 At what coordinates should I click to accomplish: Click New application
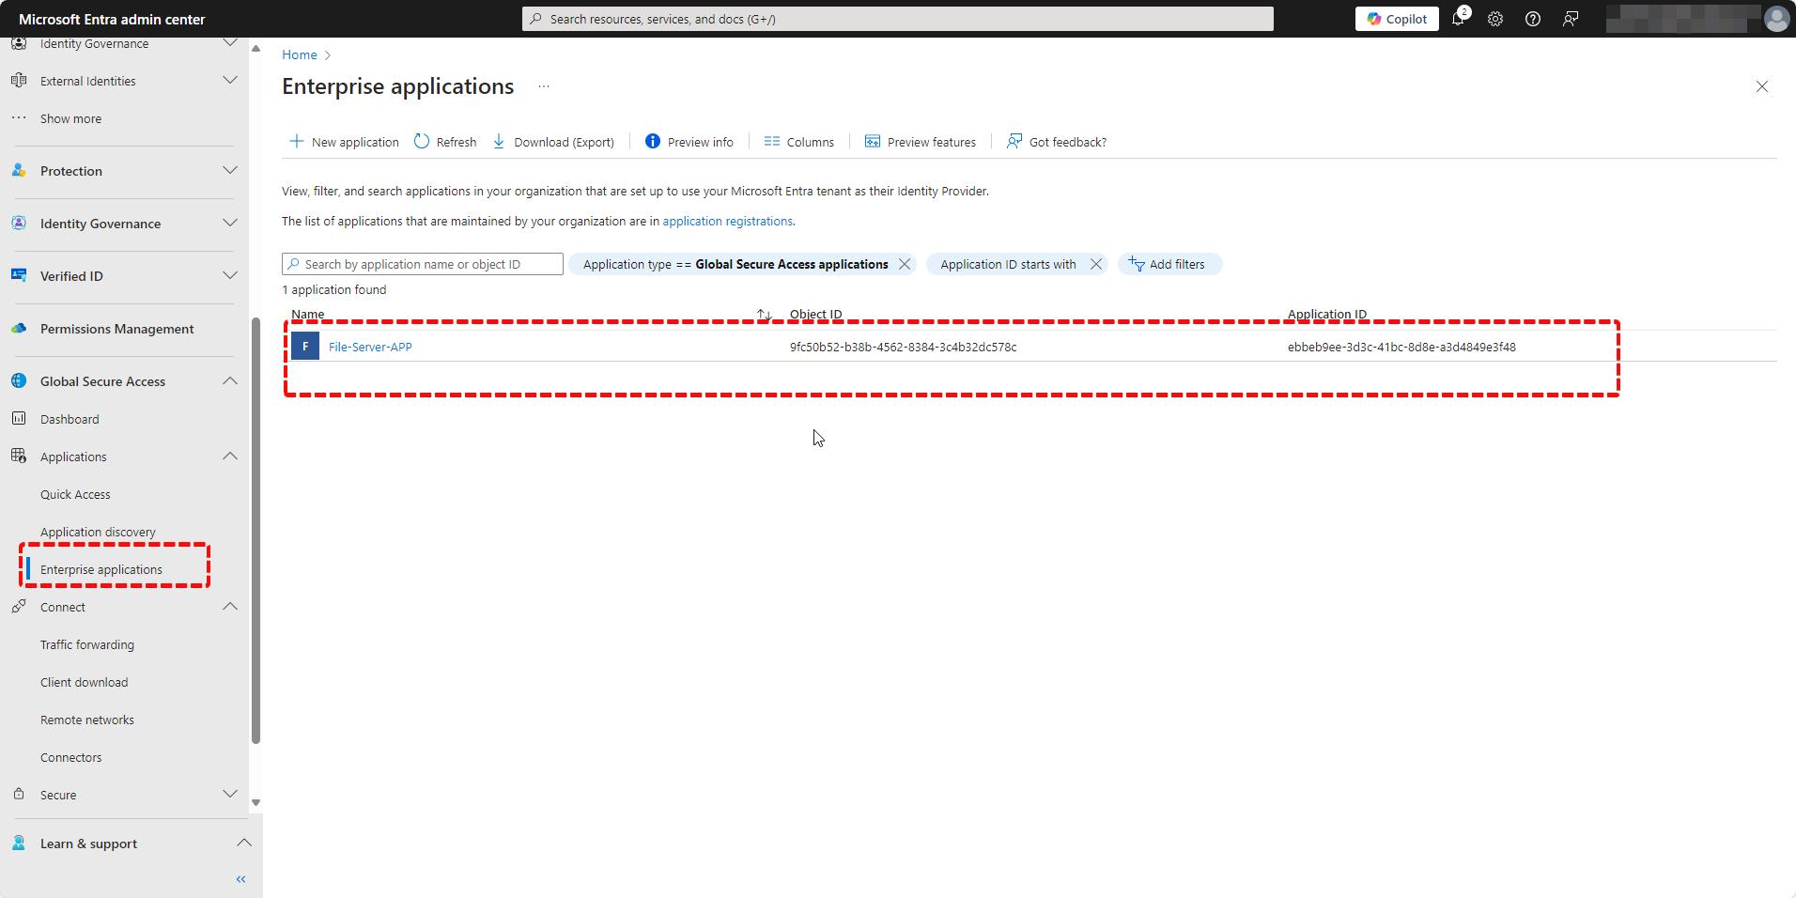344,142
